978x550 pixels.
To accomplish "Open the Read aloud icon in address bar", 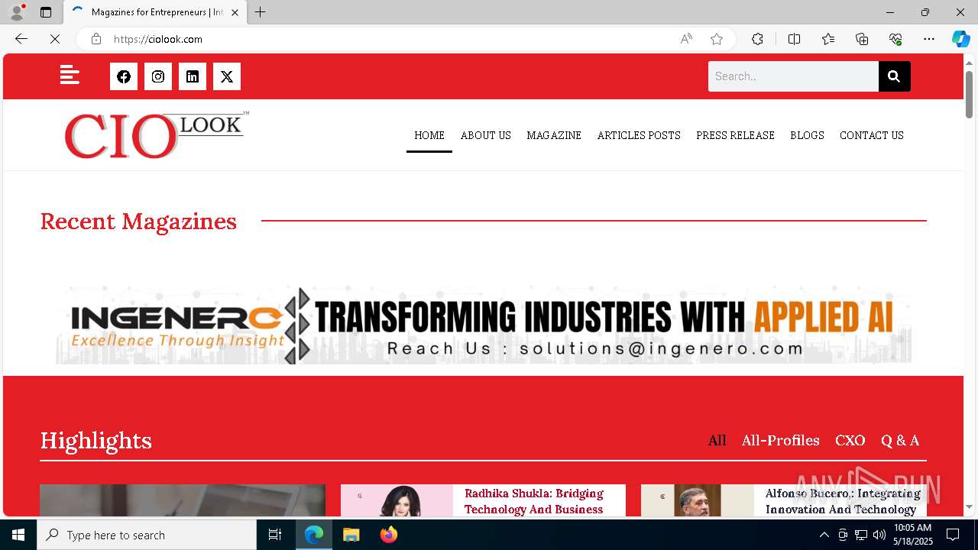I will click(x=686, y=39).
